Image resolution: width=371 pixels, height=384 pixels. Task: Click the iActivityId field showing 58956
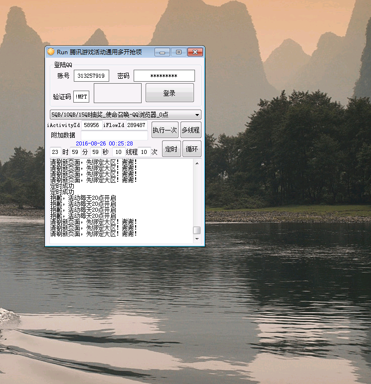pos(91,125)
